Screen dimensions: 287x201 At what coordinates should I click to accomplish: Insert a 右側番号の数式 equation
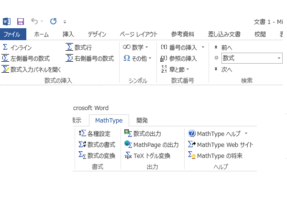pos(90,58)
